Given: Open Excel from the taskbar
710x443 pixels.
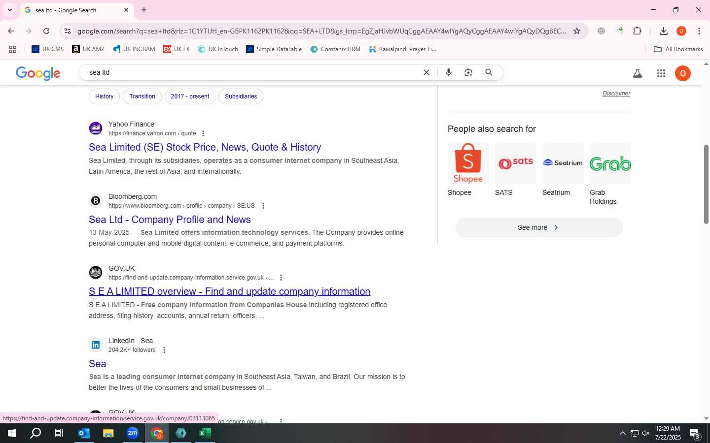Looking at the screenshot, I should (205, 433).
